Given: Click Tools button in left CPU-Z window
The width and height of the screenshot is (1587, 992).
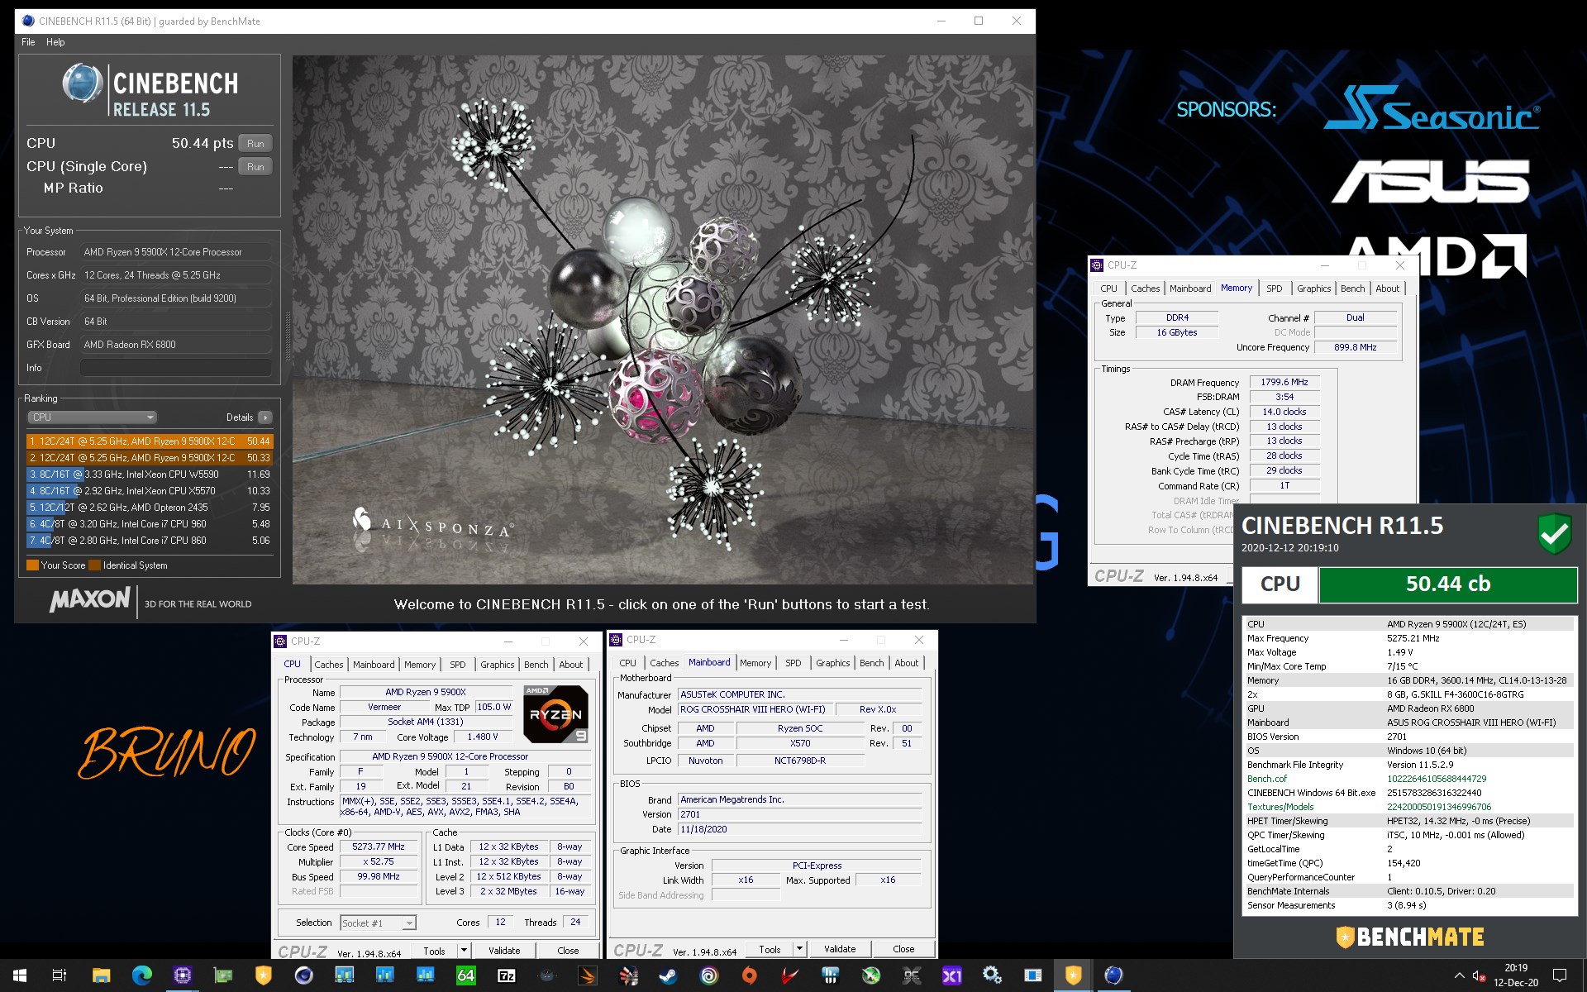Looking at the screenshot, I should pos(434,951).
